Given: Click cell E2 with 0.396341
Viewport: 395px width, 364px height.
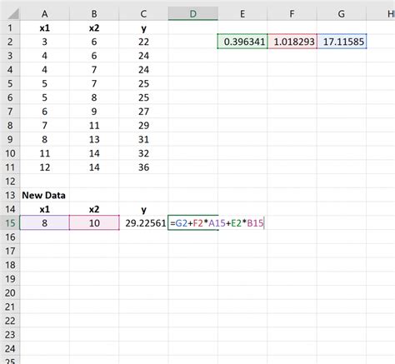Looking at the screenshot, I should coord(242,42).
